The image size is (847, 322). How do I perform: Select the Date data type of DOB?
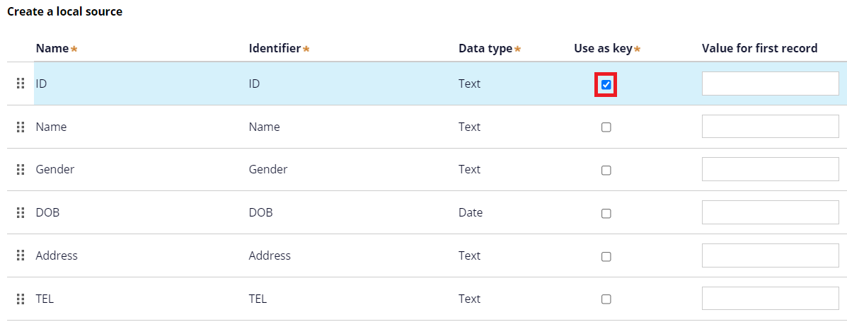pos(471,213)
